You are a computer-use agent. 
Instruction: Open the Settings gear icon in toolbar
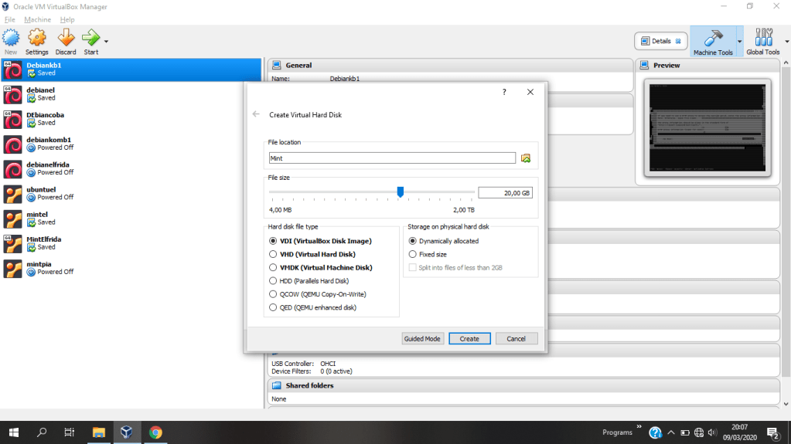[x=37, y=39]
